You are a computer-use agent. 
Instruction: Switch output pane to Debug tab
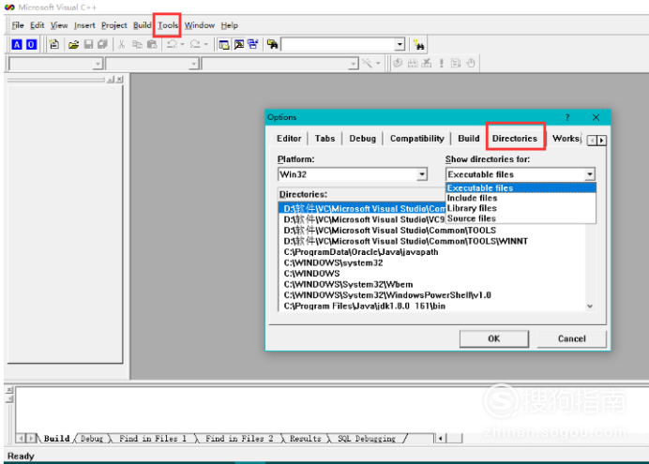coord(92,439)
